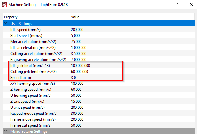
Task: Select the 'Cutting jerk limit (mm/s^3)' property label
Action: pyautogui.click(x=33, y=72)
